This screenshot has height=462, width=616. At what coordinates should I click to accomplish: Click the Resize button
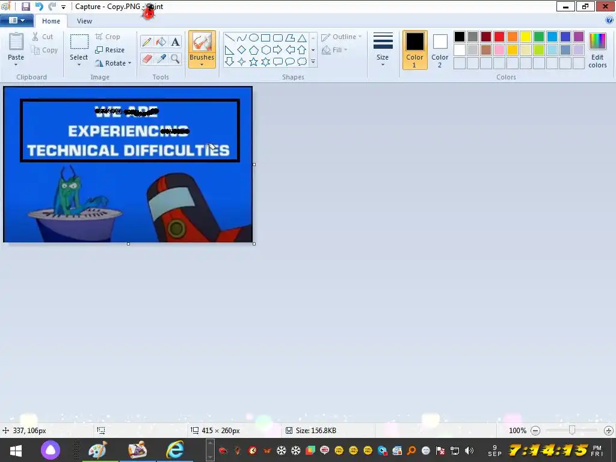pos(110,50)
